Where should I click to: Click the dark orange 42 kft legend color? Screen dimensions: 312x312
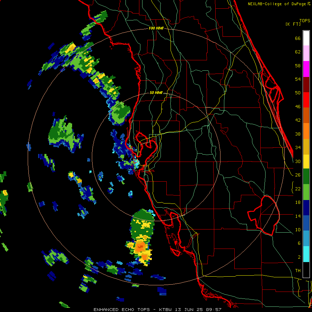point(306,115)
